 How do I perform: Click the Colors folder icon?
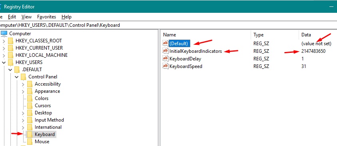[x=30, y=98]
